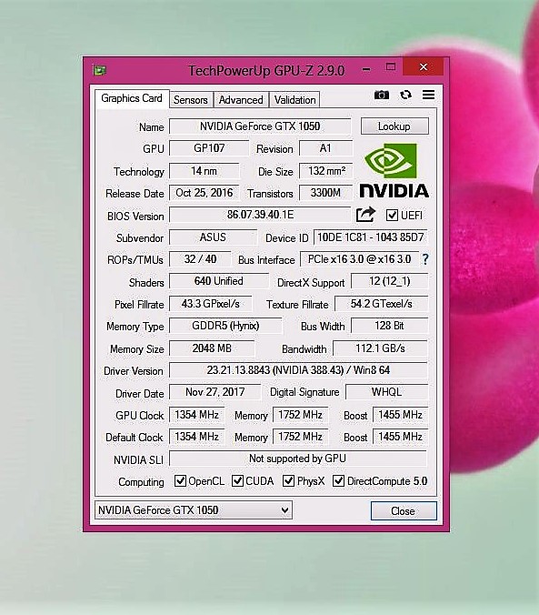539x615 pixels.
Task: Toggle the UEFI checkbox
Action: click(392, 215)
